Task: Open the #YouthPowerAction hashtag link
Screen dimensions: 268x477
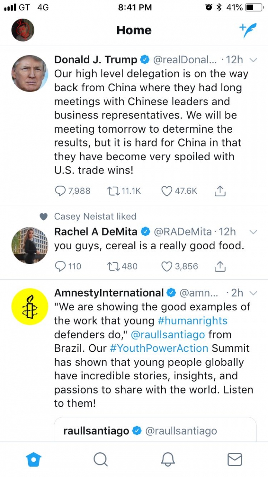Action: click(159, 348)
